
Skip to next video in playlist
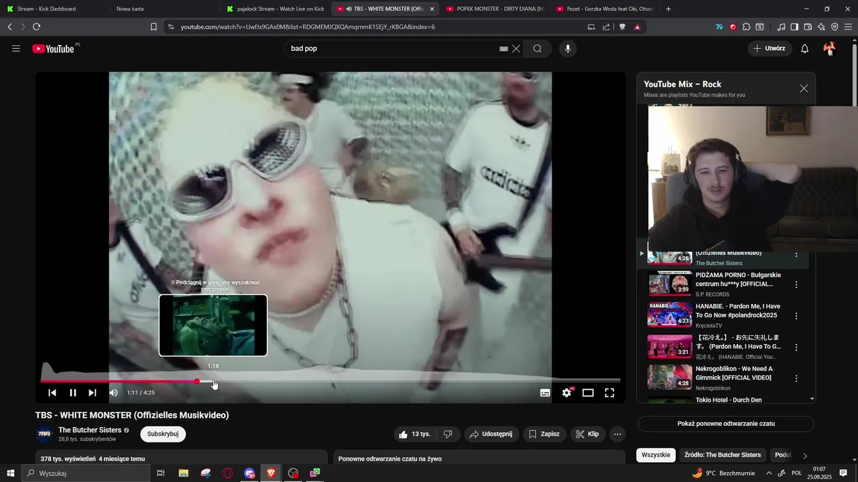(x=93, y=393)
